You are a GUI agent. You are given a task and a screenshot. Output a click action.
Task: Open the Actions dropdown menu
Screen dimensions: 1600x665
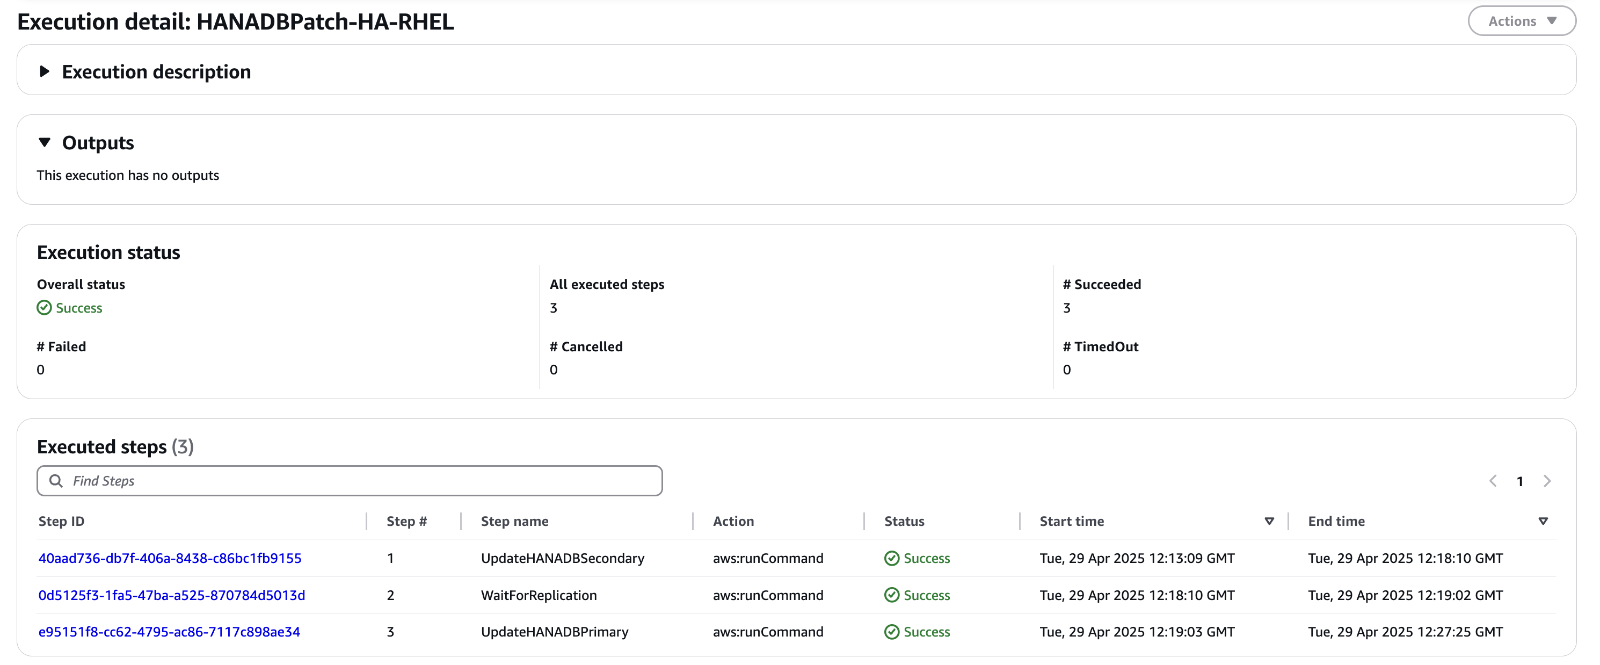click(1521, 21)
